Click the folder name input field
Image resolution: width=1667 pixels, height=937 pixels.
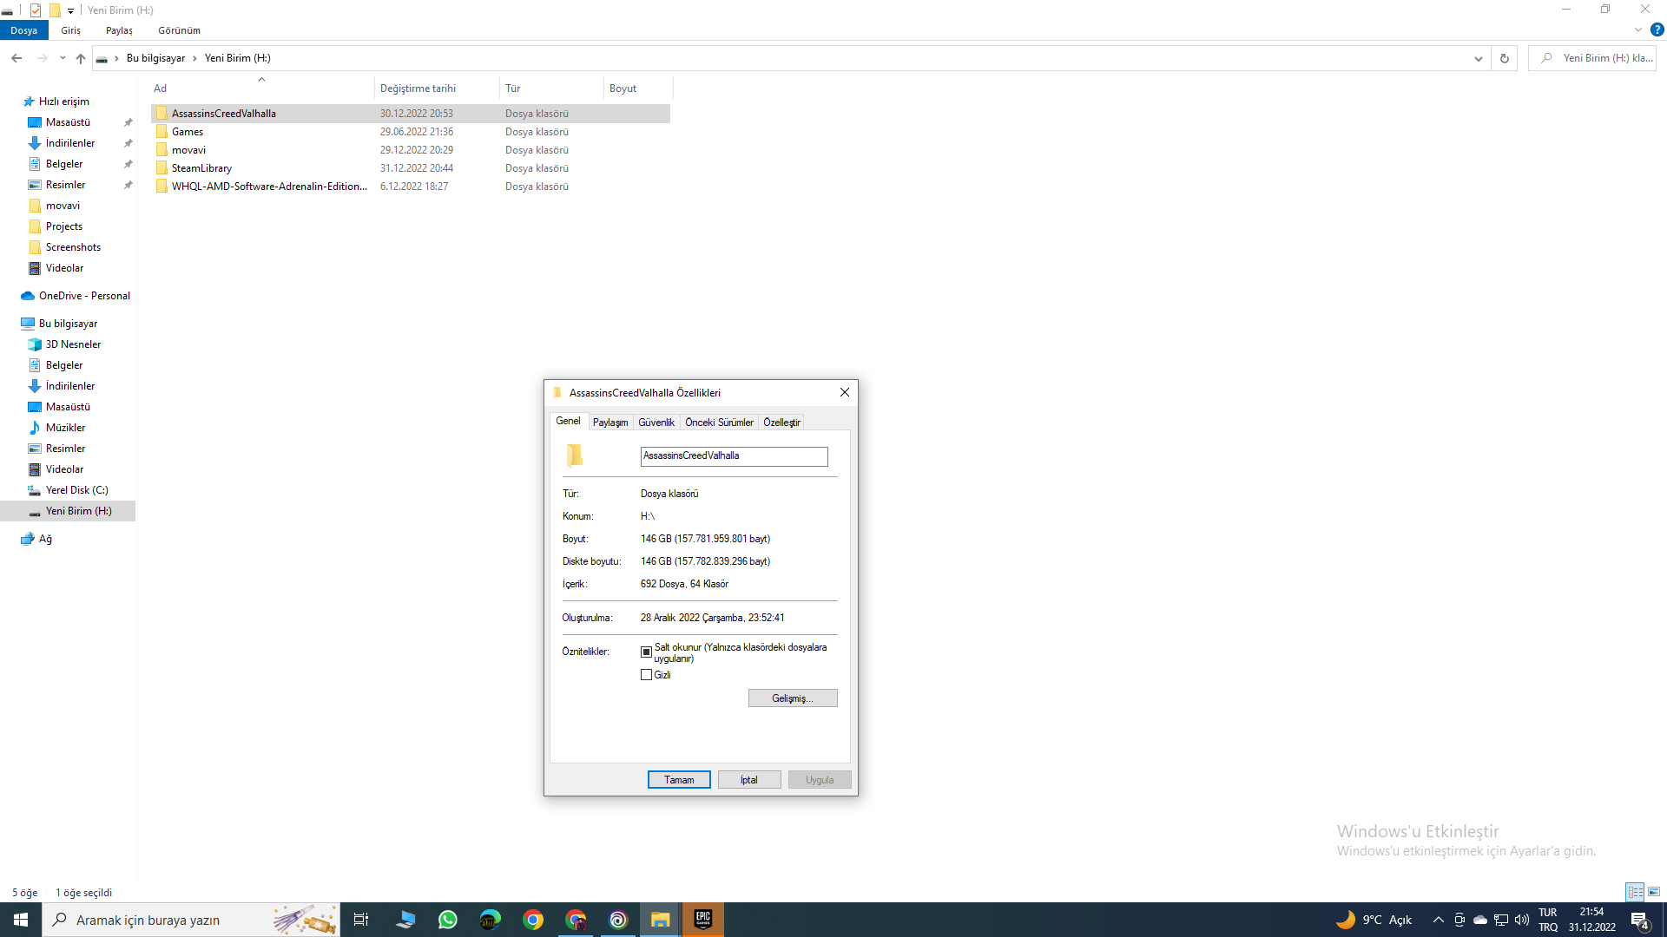click(734, 456)
